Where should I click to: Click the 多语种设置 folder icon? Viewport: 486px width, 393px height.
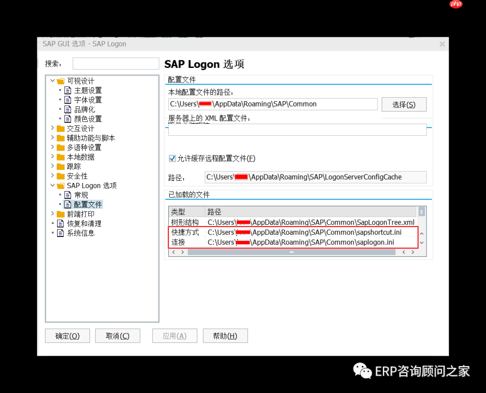(60, 147)
